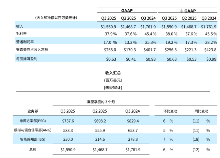The image size is (220, 158).
Task: Select the 653.7 AMG revenue cell
Action: (x=133, y=131)
